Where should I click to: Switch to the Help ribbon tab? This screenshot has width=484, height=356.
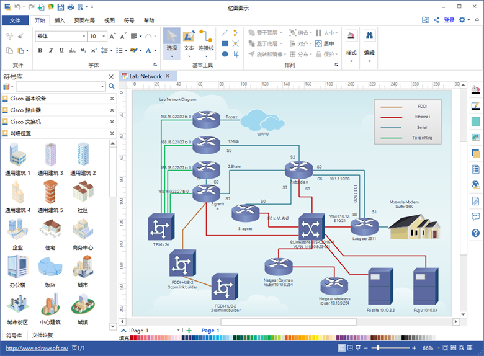[149, 20]
